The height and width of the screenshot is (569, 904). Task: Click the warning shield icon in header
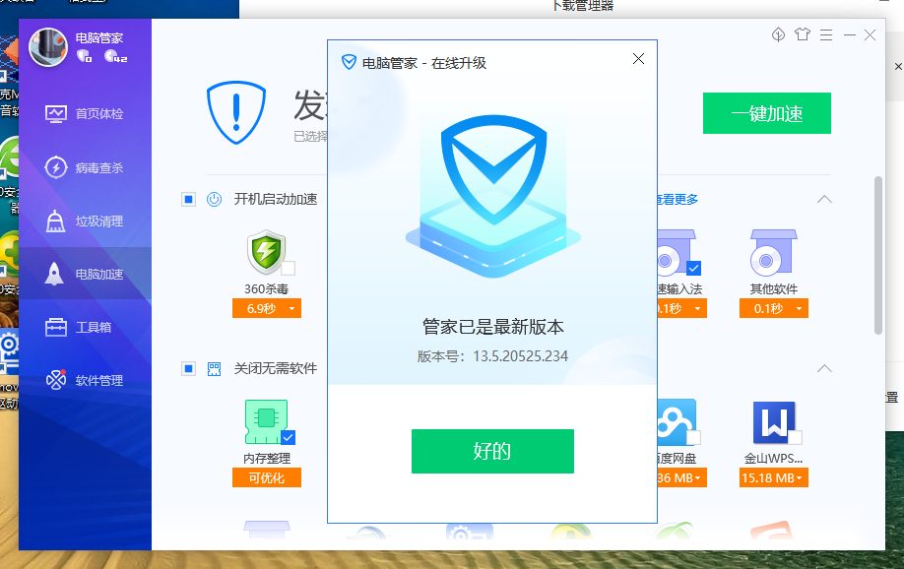click(235, 112)
